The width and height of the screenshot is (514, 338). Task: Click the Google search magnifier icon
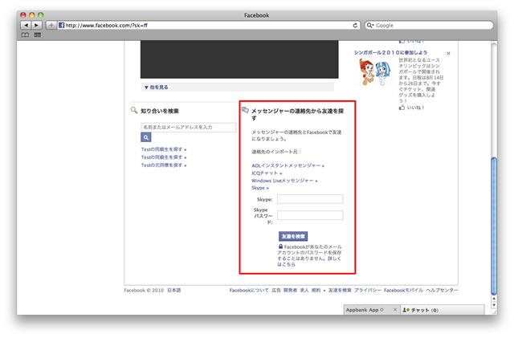click(370, 25)
